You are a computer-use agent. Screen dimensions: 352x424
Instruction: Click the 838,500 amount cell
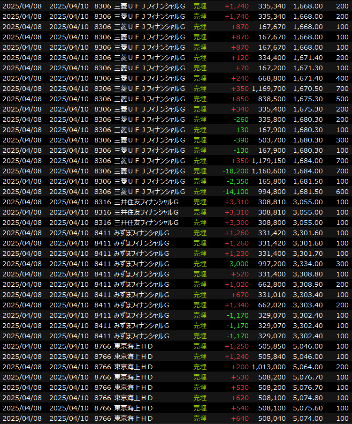coord(272,99)
